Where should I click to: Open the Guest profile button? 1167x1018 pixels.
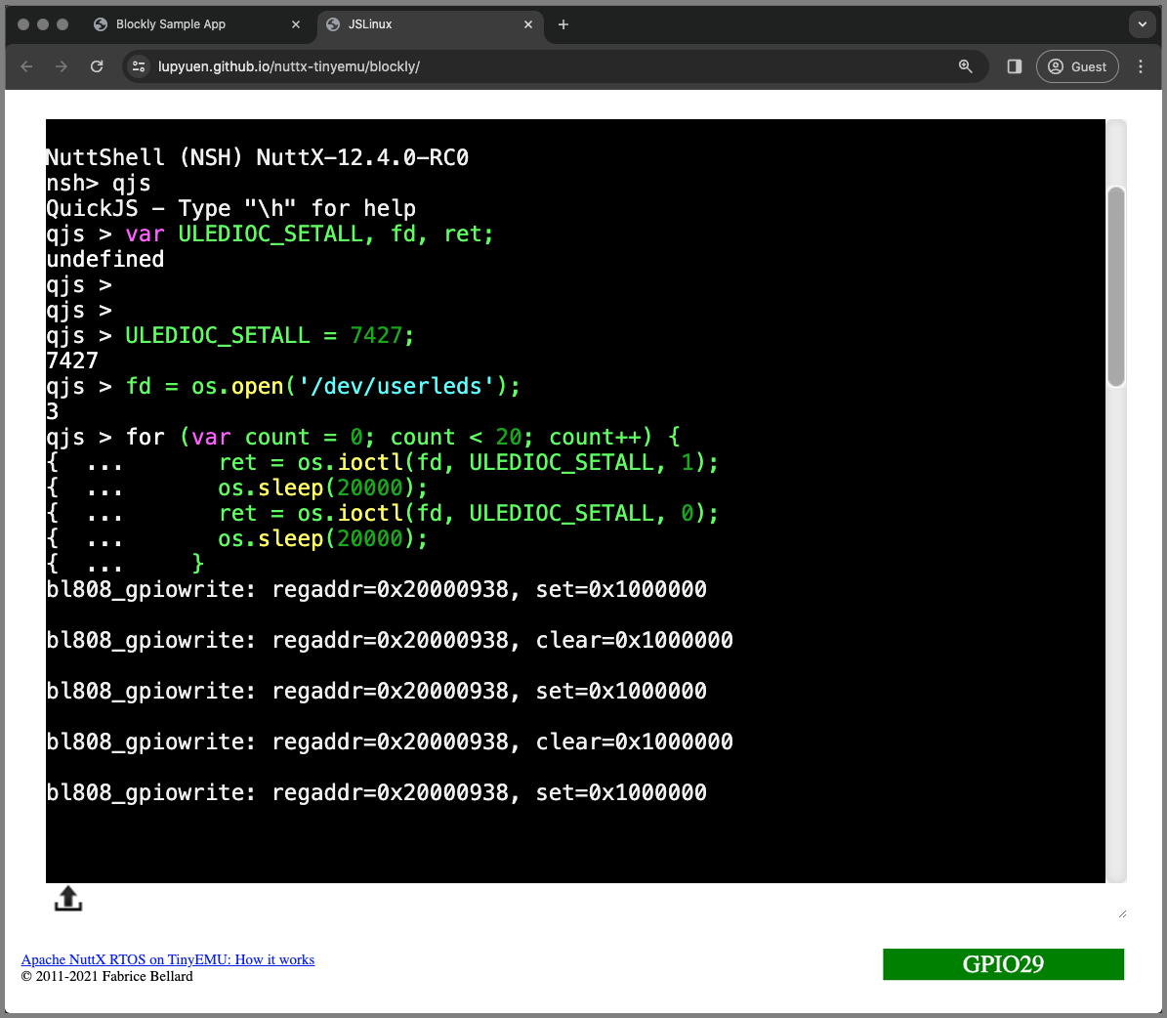click(1077, 66)
